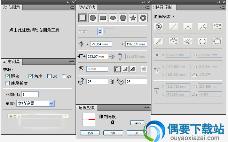Image resolution: width=228 pixels, height=142 pixels.
Task: Click the rounded rectangle path icon
Action: 203,42
